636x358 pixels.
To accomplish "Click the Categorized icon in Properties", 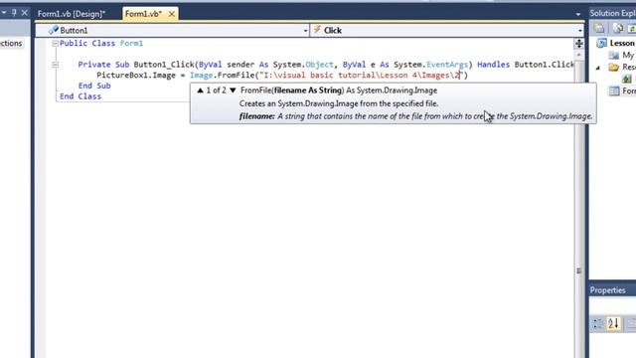I will (598, 323).
